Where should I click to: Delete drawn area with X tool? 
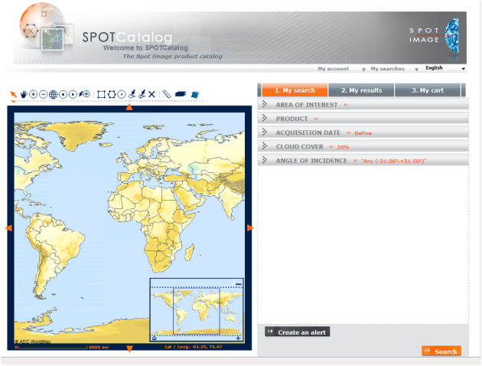pyautogui.click(x=151, y=94)
